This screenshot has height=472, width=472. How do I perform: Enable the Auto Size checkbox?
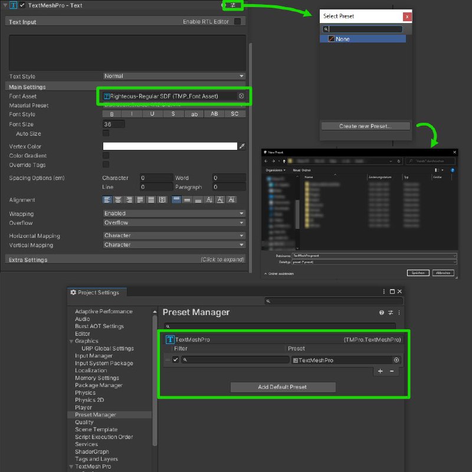coord(106,133)
